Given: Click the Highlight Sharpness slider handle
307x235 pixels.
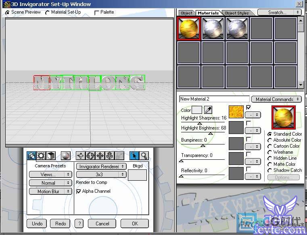Looking at the screenshot, I should [x=200, y=123].
